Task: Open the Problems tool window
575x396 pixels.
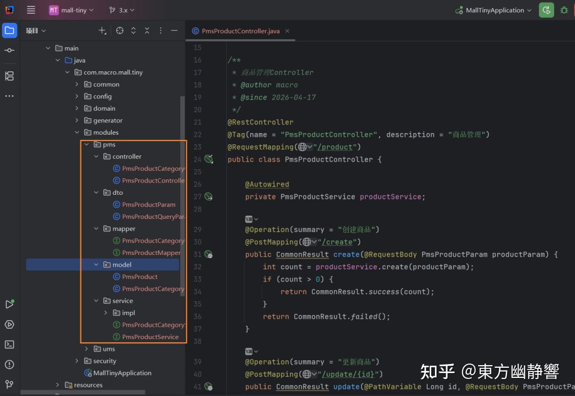Action: click(x=10, y=365)
